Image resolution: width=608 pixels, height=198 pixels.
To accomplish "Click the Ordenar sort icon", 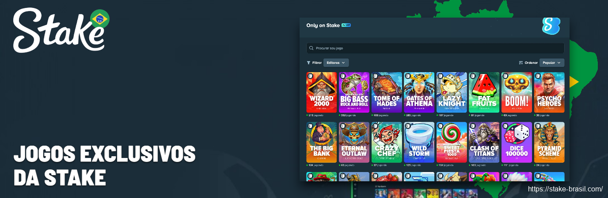I will pyautogui.click(x=521, y=62).
